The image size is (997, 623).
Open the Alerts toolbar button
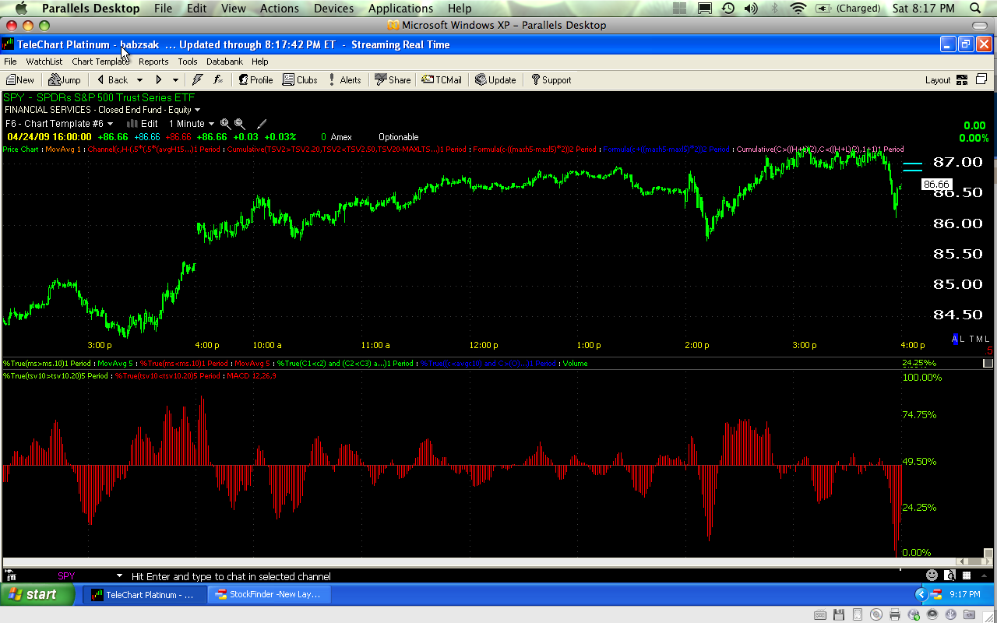(344, 80)
